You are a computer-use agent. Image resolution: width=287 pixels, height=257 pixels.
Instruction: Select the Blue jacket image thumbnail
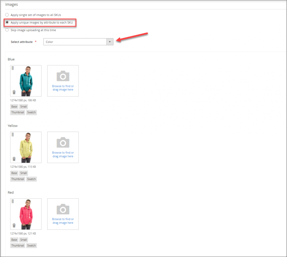pos(26,81)
